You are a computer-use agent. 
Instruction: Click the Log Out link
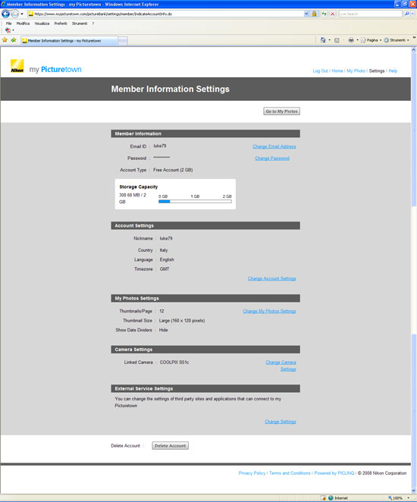(x=320, y=71)
